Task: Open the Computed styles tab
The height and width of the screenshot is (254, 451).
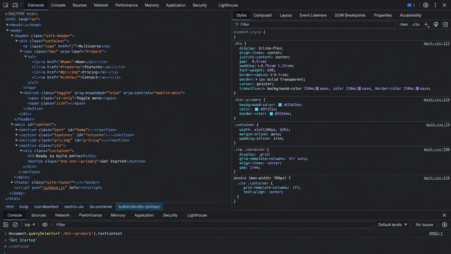Action: (x=262, y=15)
